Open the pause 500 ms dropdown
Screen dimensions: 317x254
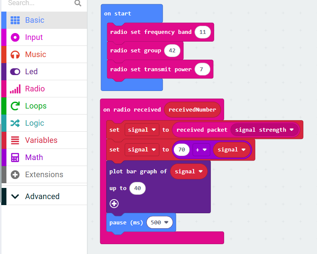pyautogui.click(x=165, y=223)
